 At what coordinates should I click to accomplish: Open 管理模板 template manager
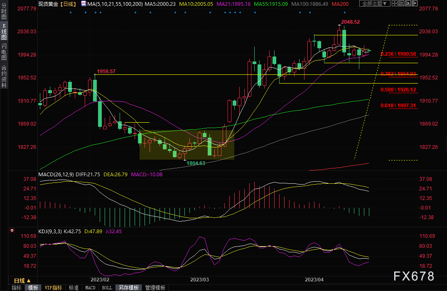coord(155,288)
